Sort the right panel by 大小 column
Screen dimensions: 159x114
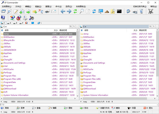click(136, 30)
